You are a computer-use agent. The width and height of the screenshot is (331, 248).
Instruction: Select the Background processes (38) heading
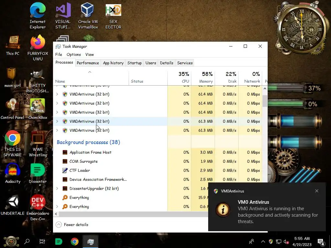(89, 142)
